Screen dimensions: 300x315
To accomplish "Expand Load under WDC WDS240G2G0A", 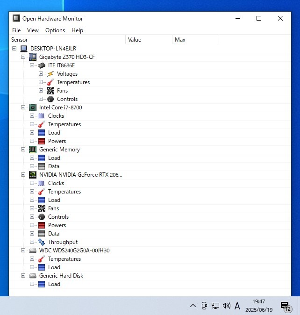I will (x=32, y=267).
